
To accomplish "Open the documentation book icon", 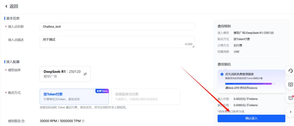I will (x=290, y=84).
